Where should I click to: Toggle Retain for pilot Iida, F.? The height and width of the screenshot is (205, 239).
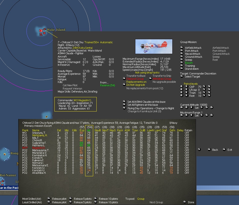[x=187, y=138]
